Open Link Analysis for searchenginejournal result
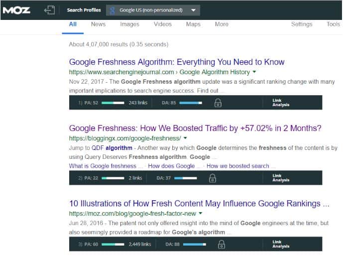The image size is (343, 257). coord(281,103)
